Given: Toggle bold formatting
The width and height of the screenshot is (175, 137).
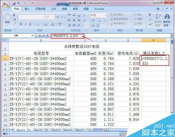Looking at the screenshot, I should point(21,24).
